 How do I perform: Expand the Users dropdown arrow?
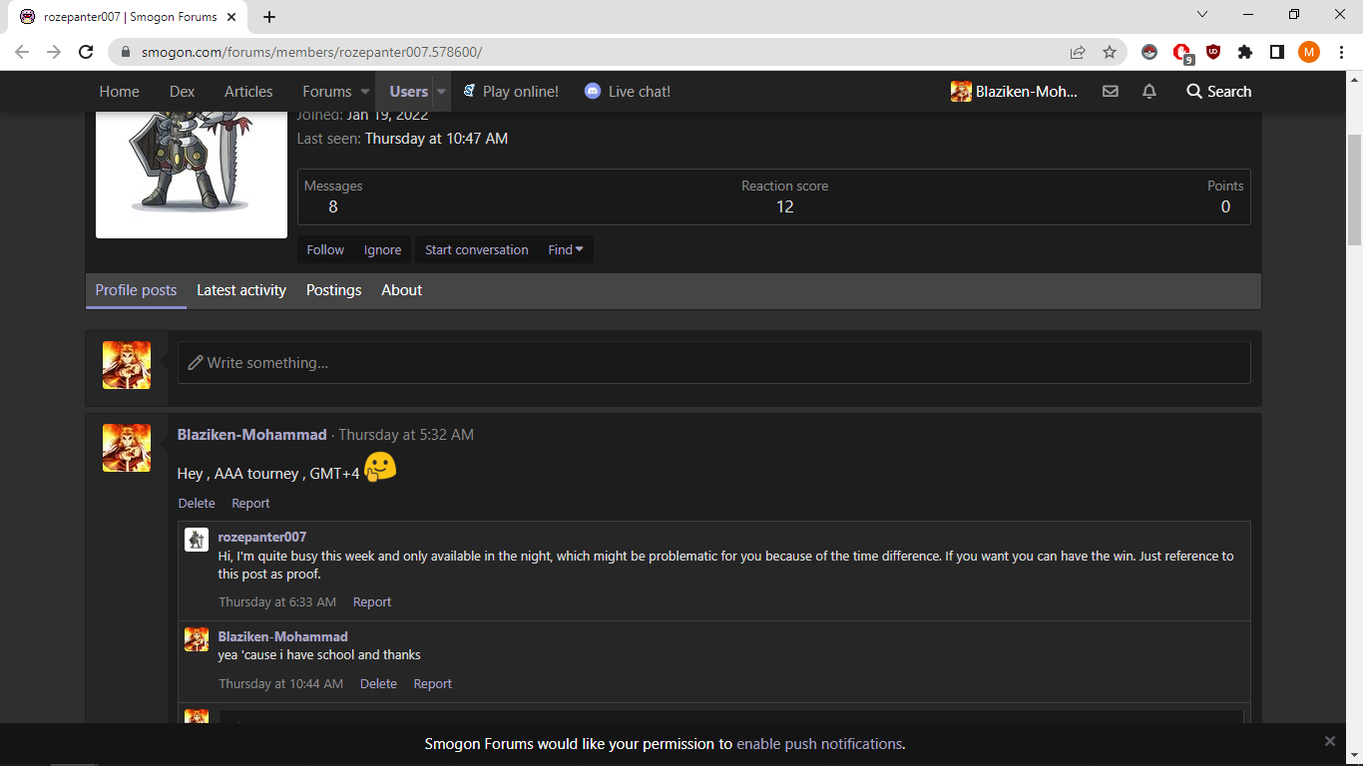coord(441,92)
